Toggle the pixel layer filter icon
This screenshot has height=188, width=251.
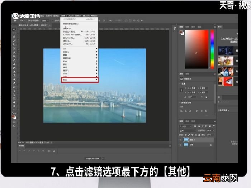pyautogui.click(x=195, y=126)
